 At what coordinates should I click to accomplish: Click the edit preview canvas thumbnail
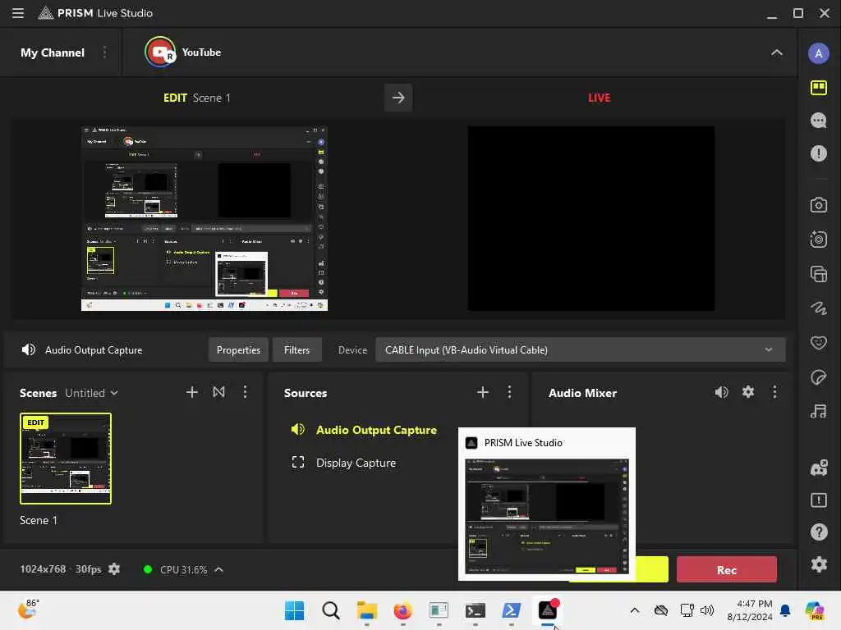click(205, 218)
